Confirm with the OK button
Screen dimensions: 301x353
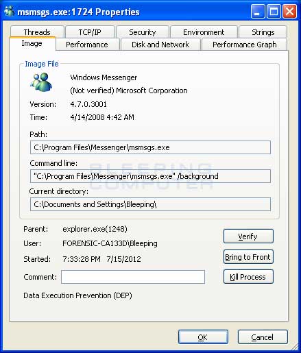pyautogui.click(x=203, y=337)
